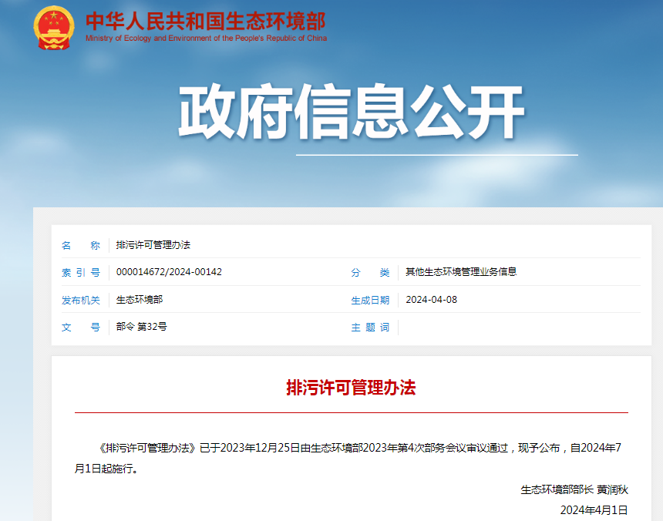Select the 排污许可管理办法 name value in the info table
This screenshot has width=663, height=521.
pos(153,245)
